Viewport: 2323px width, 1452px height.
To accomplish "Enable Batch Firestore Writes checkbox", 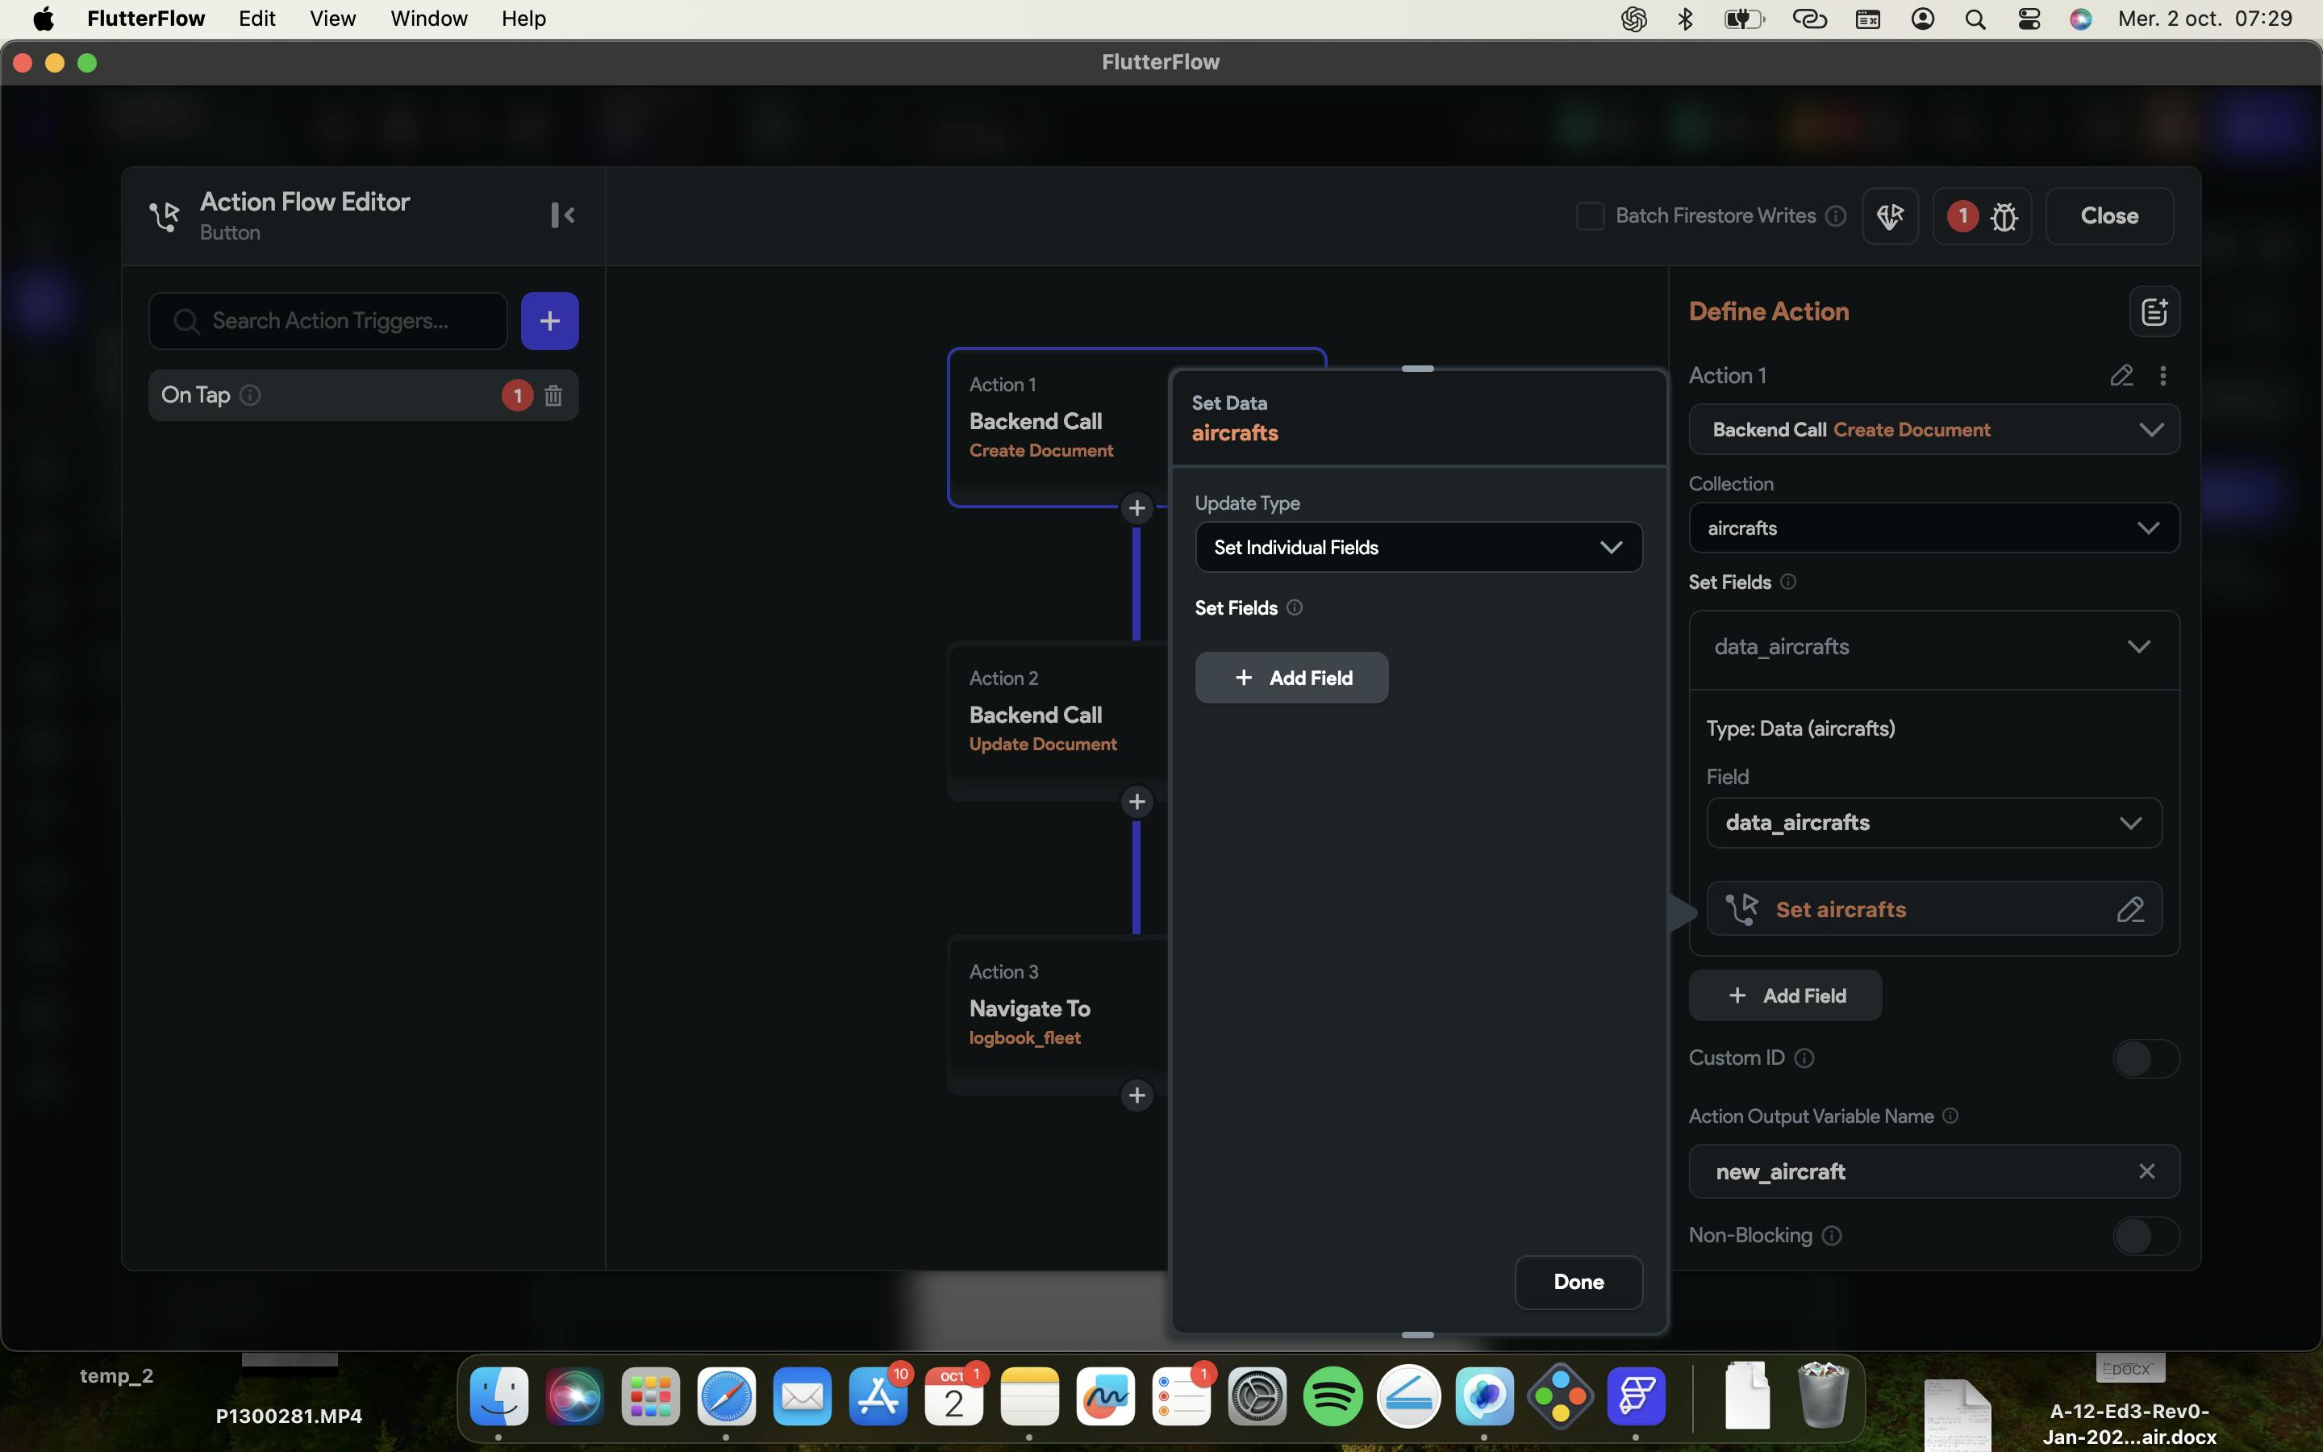I will (1590, 216).
